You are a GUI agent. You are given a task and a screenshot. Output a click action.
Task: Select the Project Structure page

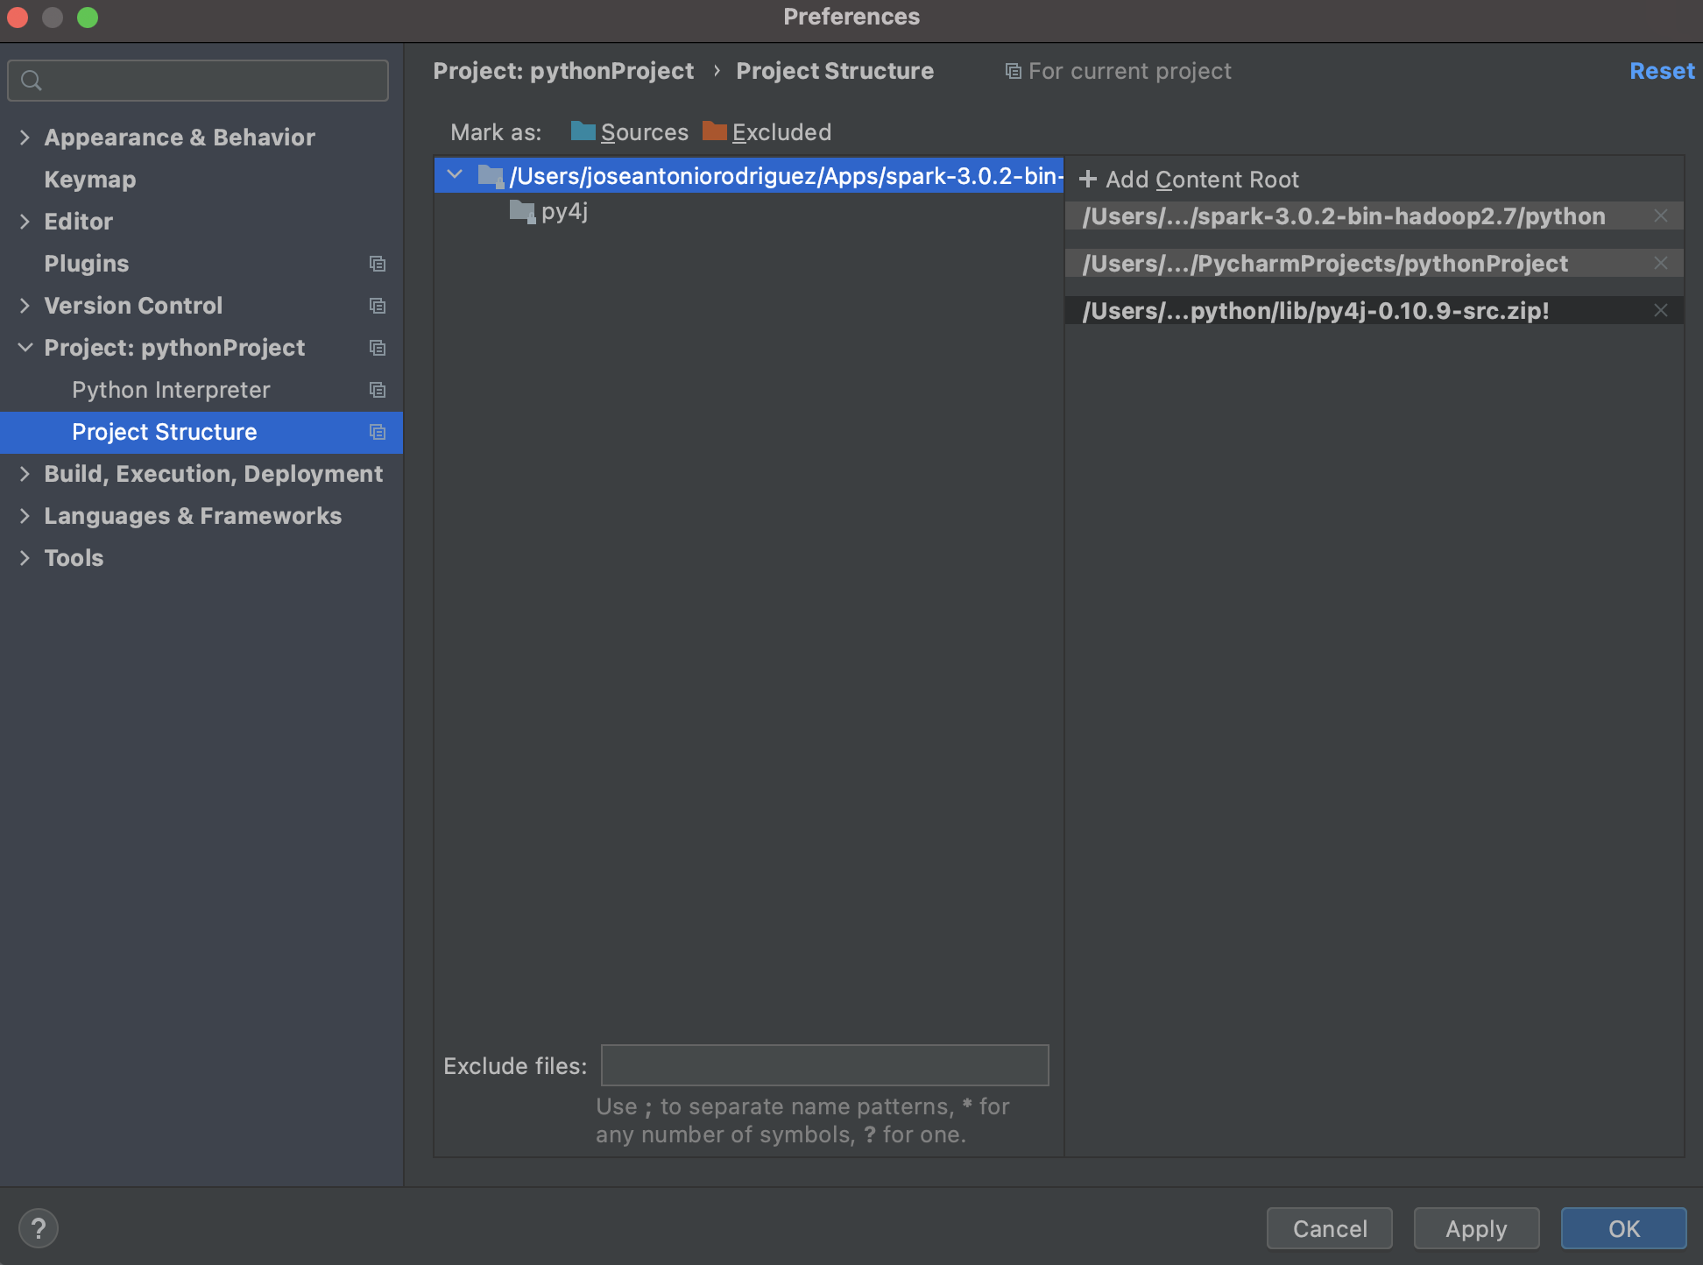coord(201,432)
